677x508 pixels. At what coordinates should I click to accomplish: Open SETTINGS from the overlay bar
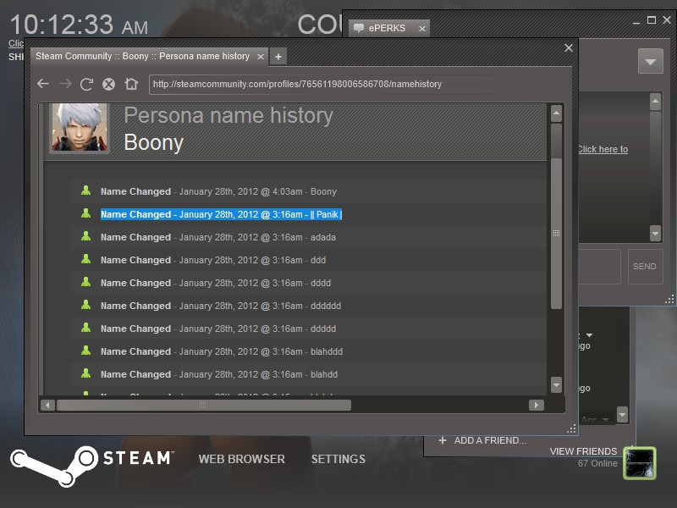click(x=338, y=459)
